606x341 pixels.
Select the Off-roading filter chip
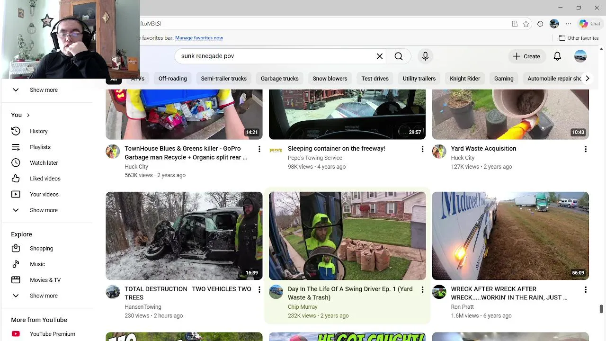(172, 79)
